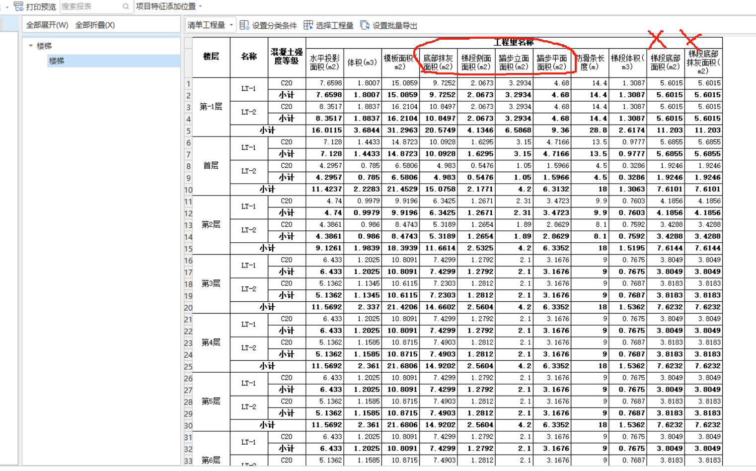Click the 设置分类条件 icon
The width and height of the screenshot is (756, 471).
click(x=244, y=25)
